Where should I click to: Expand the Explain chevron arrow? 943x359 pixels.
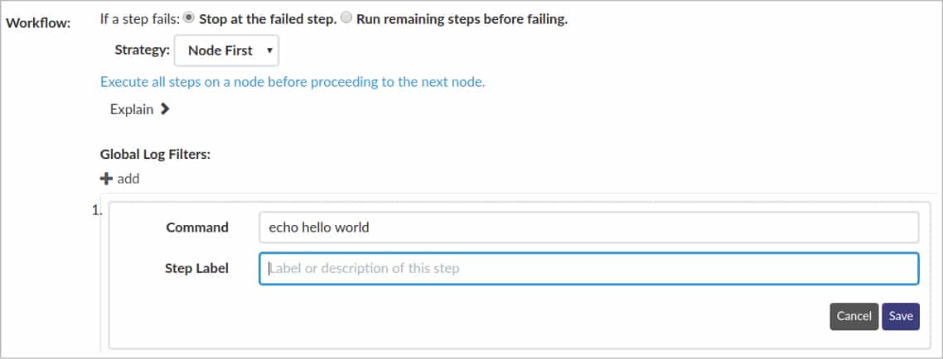165,108
